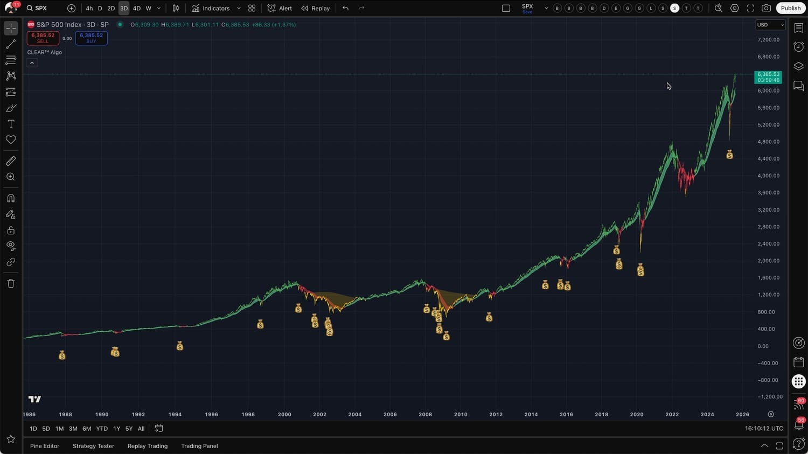This screenshot has width=808, height=454.
Task: Click the trash remove objects icon
Action: (x=11, y=283)
